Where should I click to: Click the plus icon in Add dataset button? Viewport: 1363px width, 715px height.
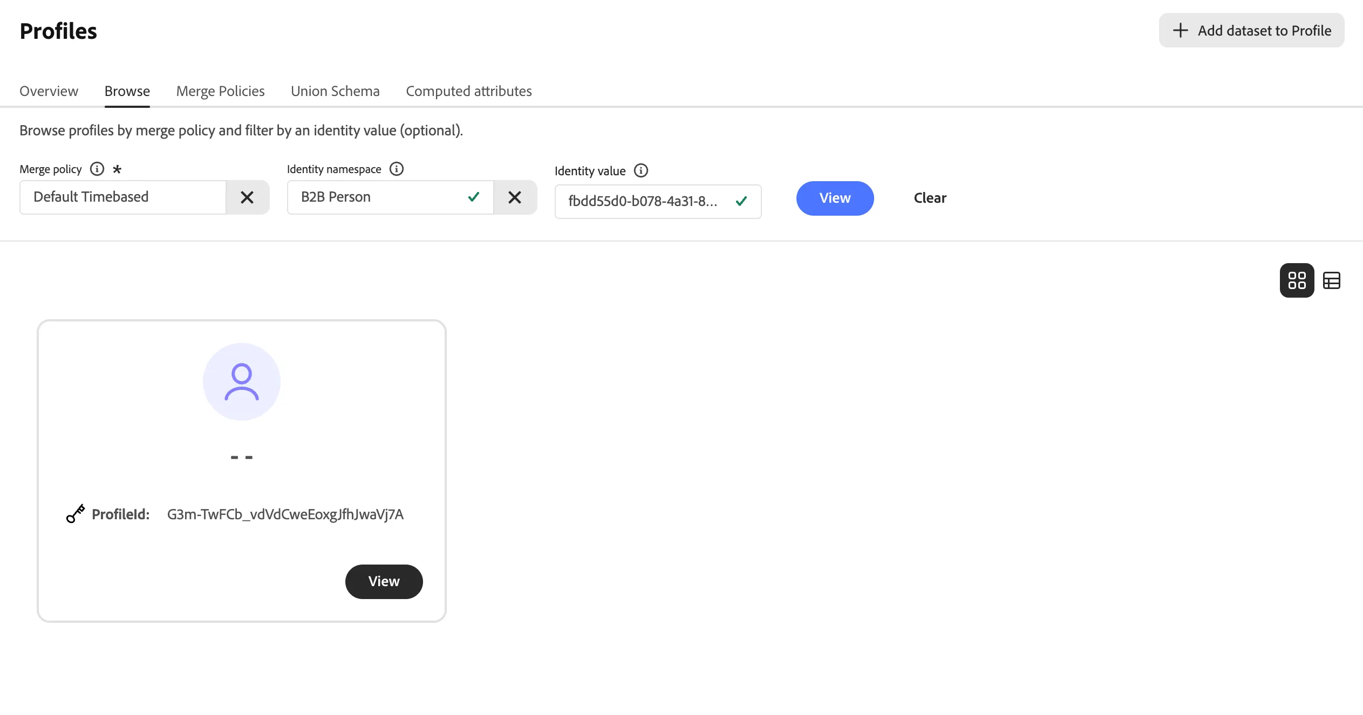[1181, 30]
